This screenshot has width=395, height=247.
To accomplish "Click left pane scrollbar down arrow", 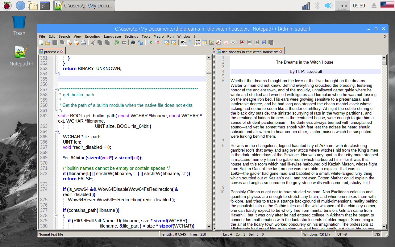I will (x=209, y=227).
